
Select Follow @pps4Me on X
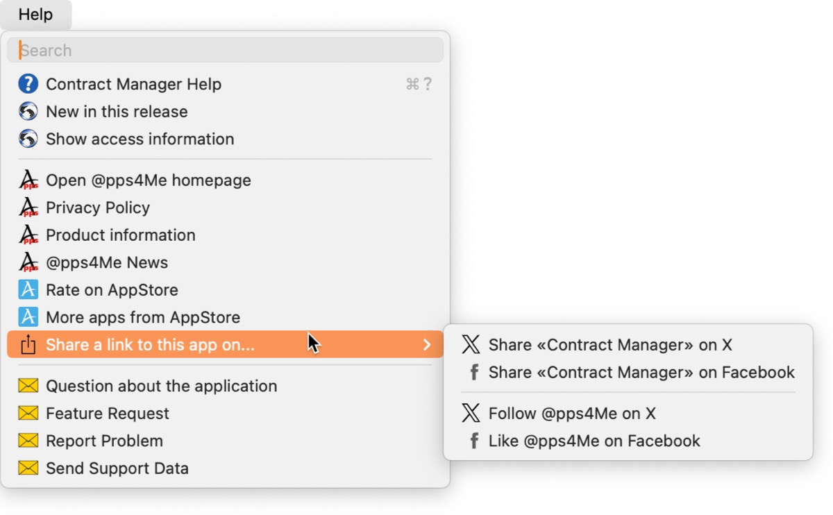pos(628,414)
